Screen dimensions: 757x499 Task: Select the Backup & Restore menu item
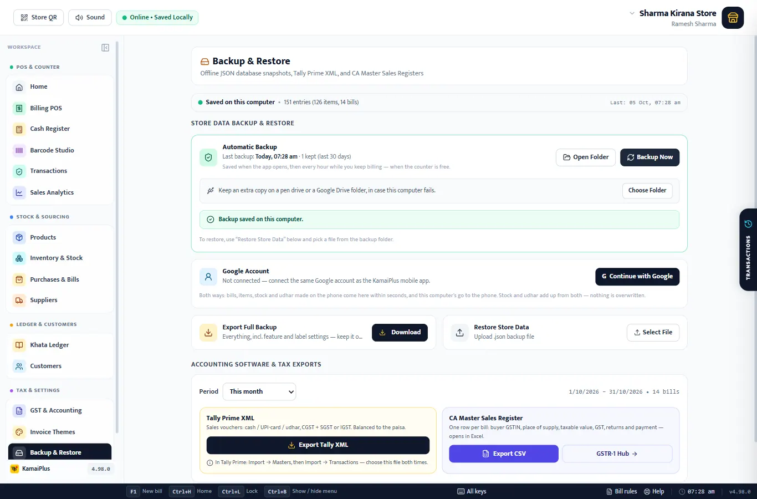pos(60,452)
